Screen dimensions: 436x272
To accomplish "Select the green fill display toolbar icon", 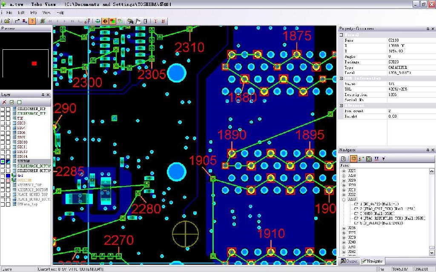I will click(112, 21).
